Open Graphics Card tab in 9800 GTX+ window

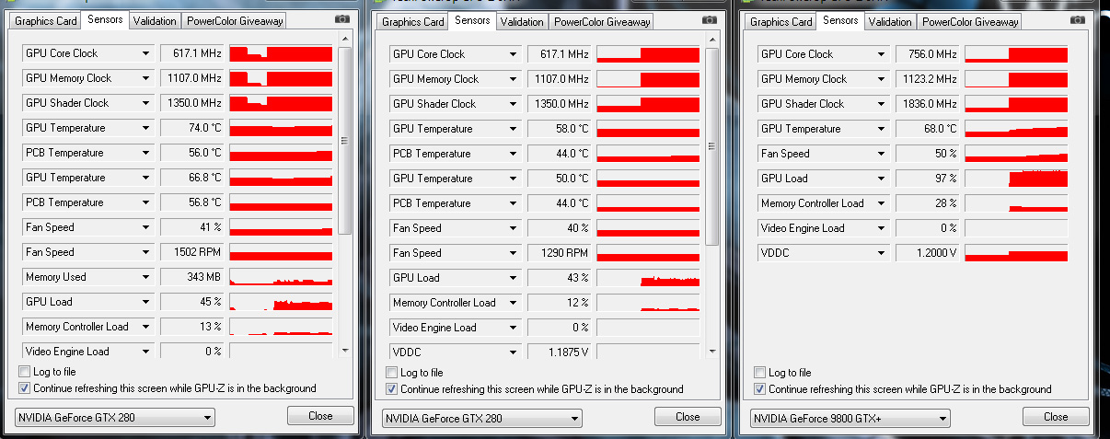click(781, 21)
